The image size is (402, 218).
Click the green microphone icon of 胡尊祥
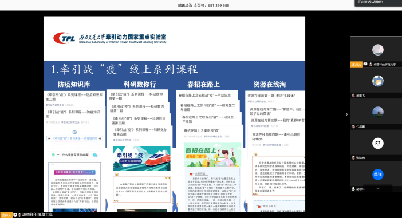pyautogui.click(x=353, y=189)
